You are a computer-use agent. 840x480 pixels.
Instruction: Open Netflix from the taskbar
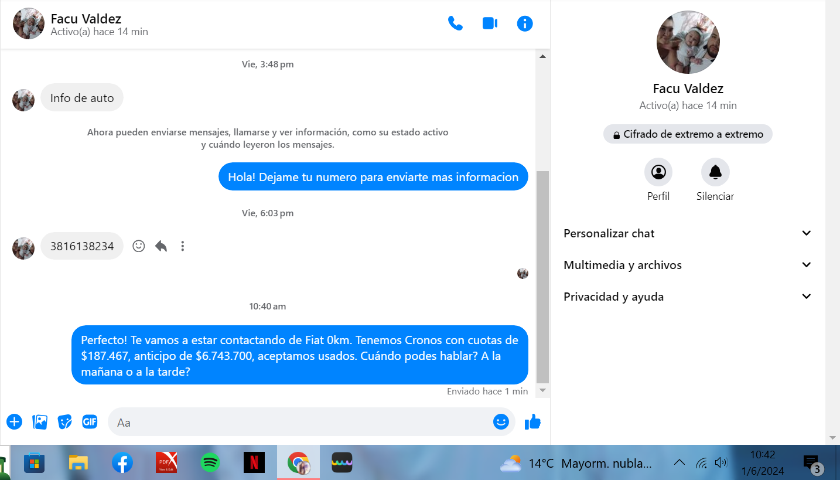click(x=254, y=463)
